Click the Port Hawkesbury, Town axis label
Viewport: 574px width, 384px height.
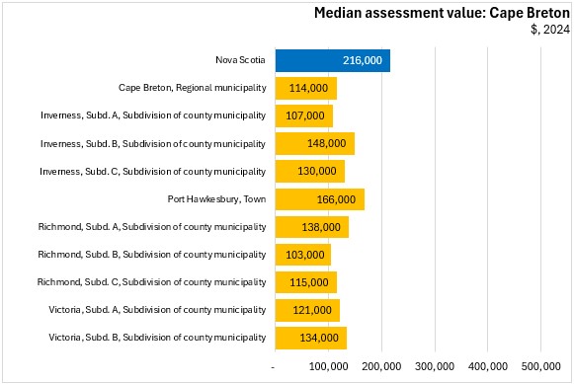(x=216, y=199)
